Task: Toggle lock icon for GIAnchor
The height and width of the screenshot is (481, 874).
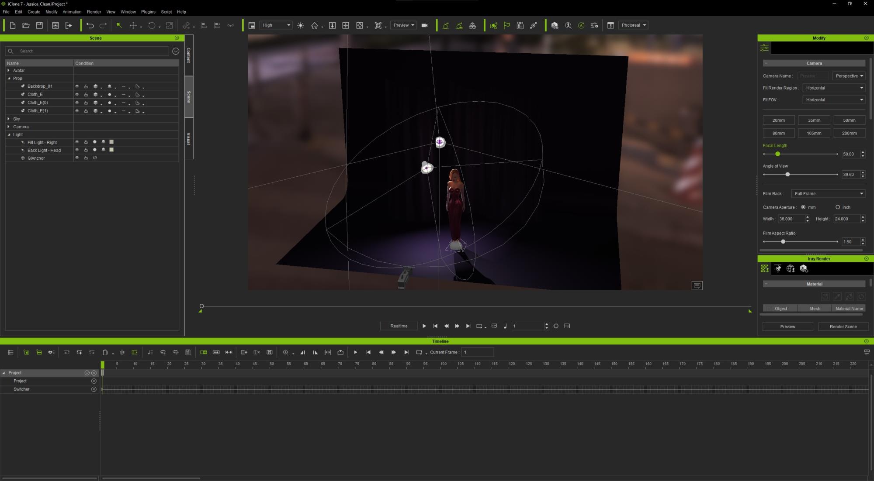Action: coord(86,158)
